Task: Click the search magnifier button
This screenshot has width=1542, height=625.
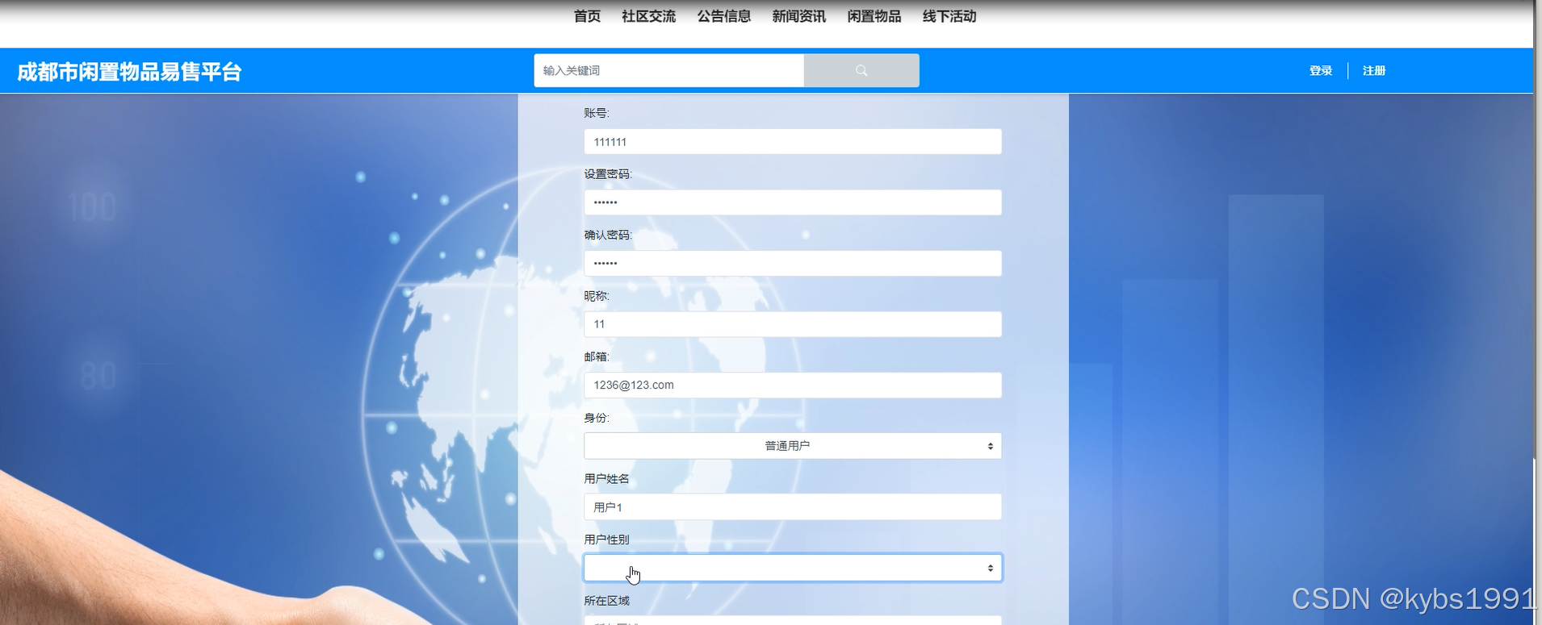Action: 861,70
